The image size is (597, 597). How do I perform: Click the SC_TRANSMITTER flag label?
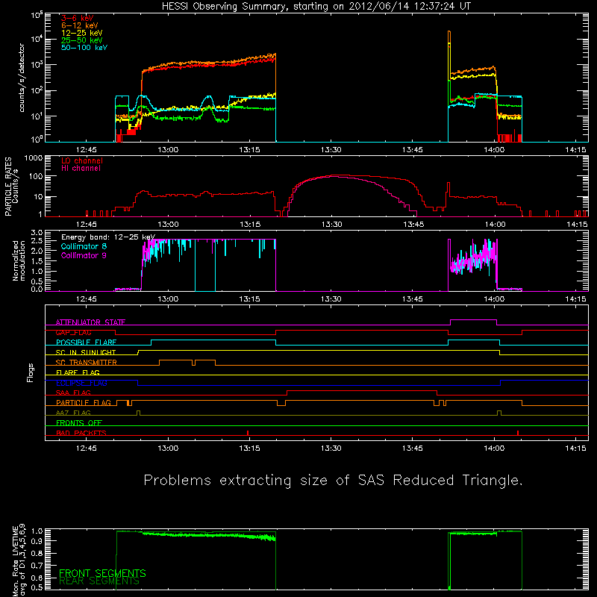(86, 363)
